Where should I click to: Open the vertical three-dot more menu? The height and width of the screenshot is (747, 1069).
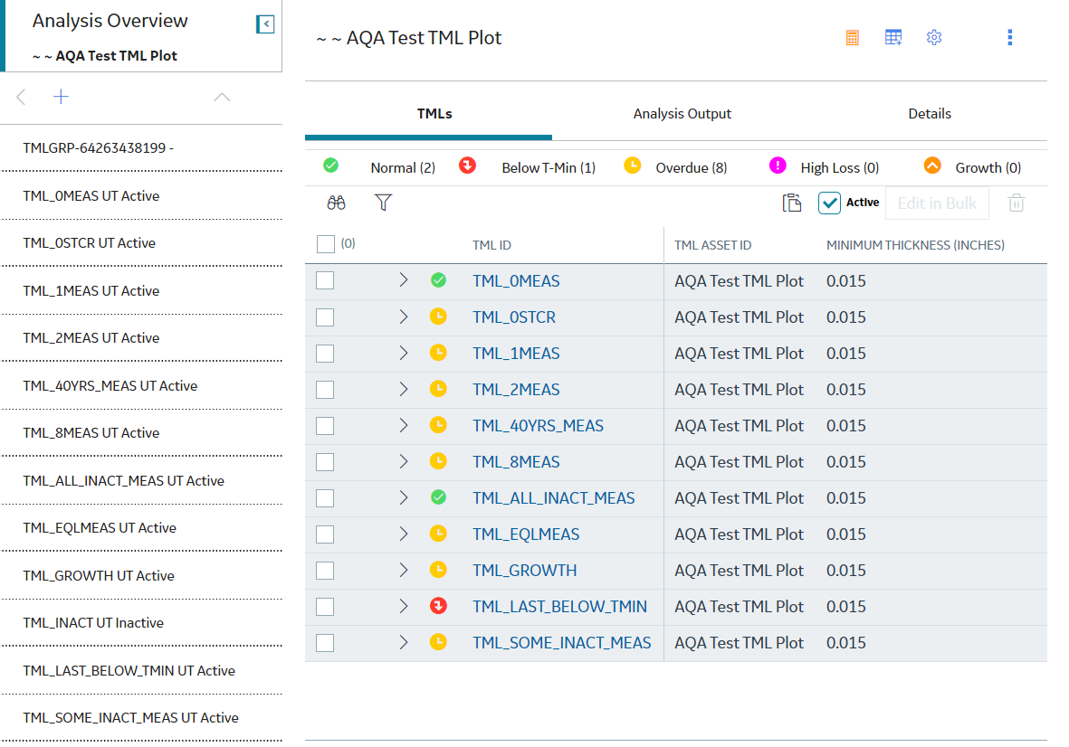(x=1009, y=37)
